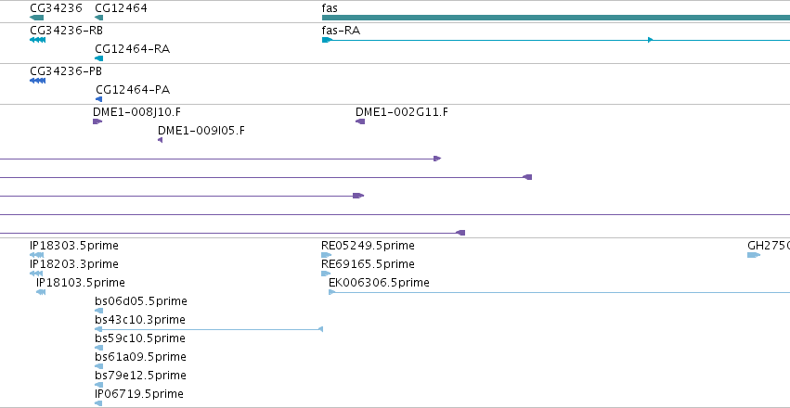The image size is (790, 408).
Task: Select the CG34236-RB transcript glyph
Action: tap(38, 40)
